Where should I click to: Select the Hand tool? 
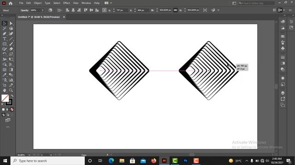coord(5,90)
